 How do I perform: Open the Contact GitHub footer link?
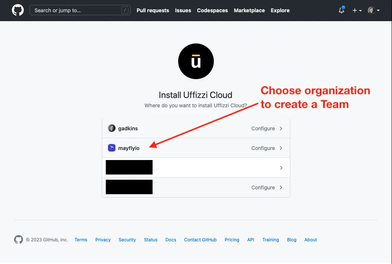coord(200,240)
